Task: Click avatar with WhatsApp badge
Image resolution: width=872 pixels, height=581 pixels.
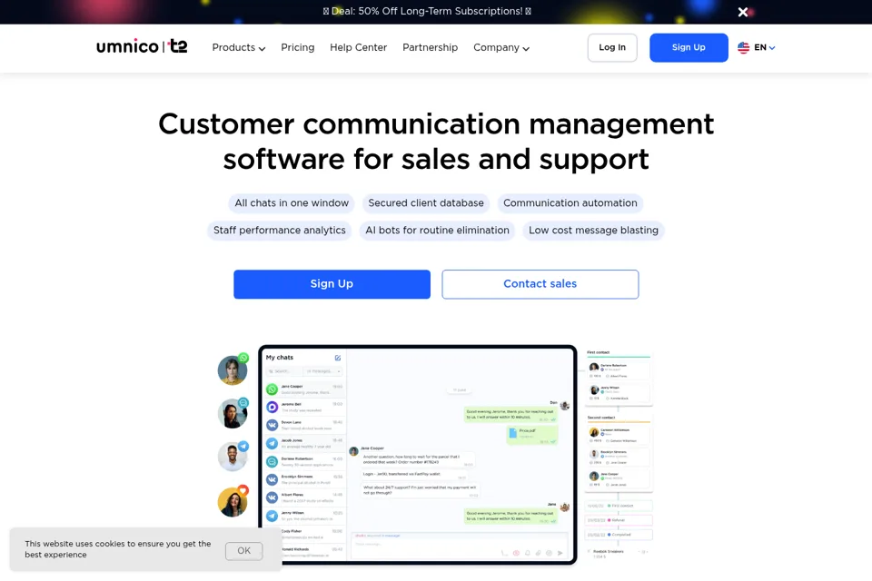Action: (233, 369)
